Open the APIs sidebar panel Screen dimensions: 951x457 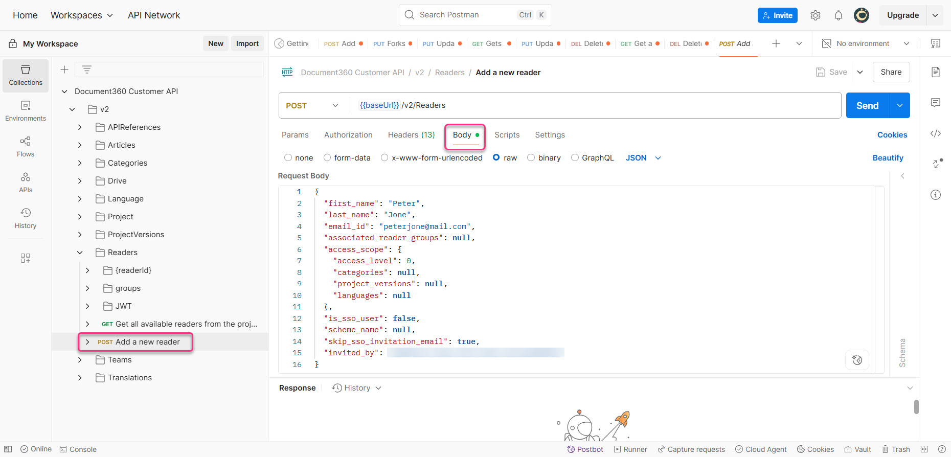[x=26, y=182]
